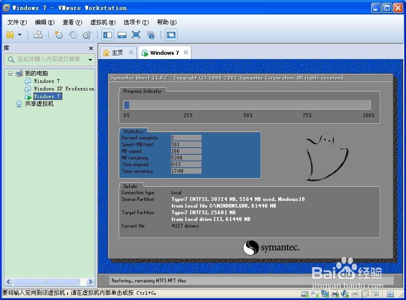406x300 pixels.
Task: Click the Ghost progress indicator bar
Action: pos(247,105)
